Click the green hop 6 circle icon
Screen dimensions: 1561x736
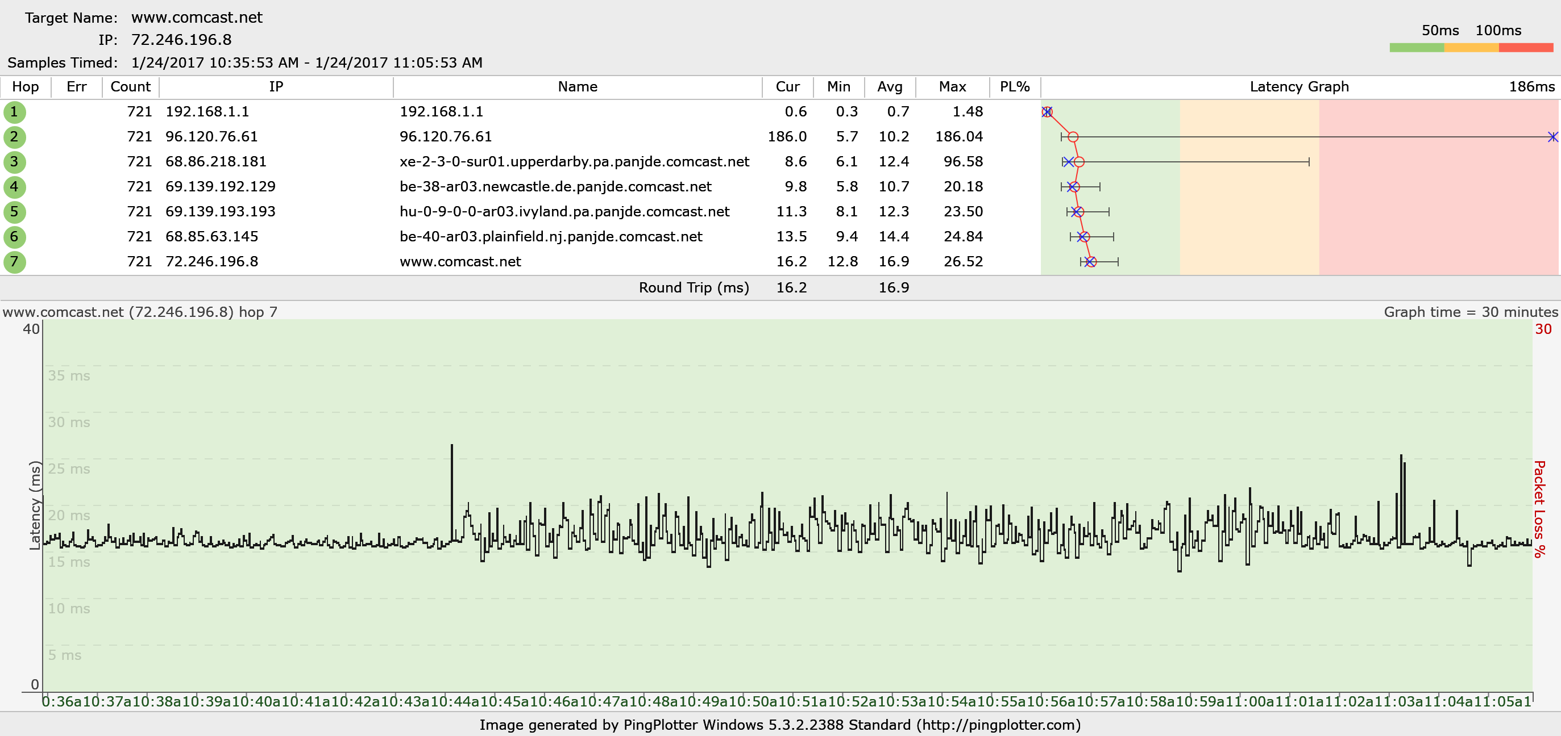click(15, 237)
